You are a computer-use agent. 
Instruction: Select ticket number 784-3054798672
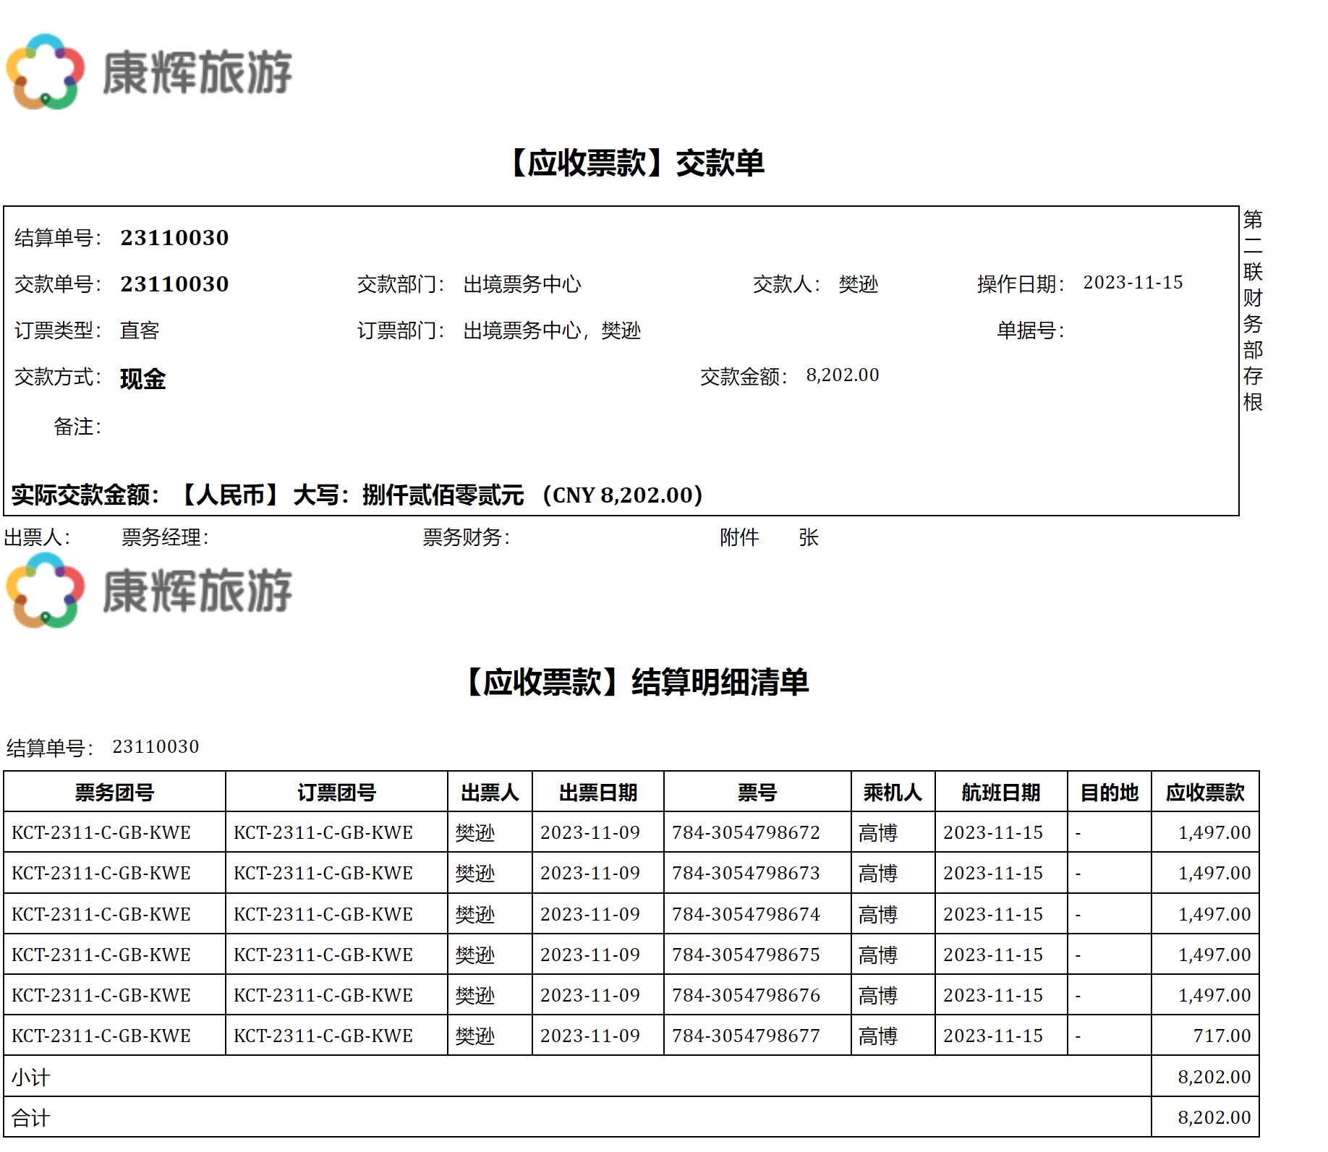point(746,833)
